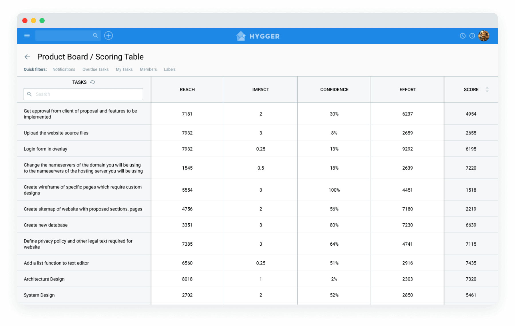Toggle the Notifications quick filter
The image size is (515, 326).
[64, 69]
